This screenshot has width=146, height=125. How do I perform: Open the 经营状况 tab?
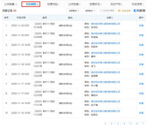click(95, 4)
